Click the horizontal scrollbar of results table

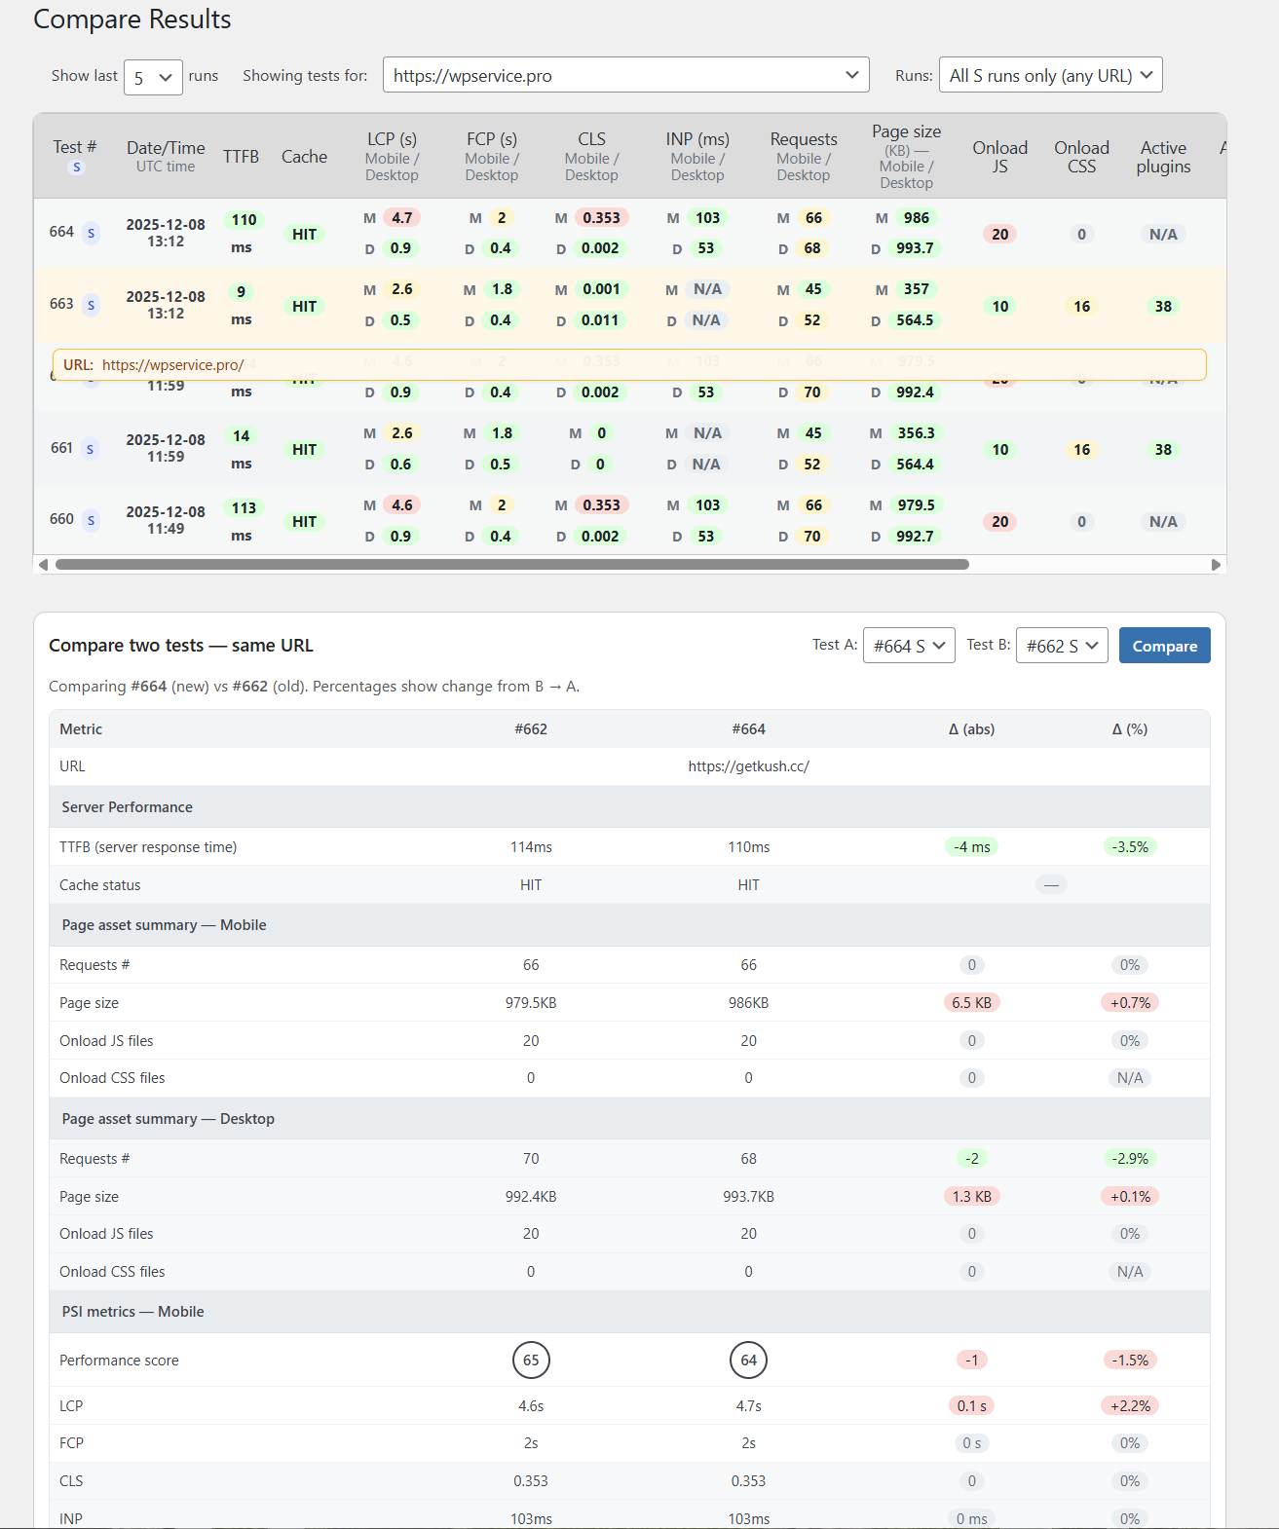[511, 565]
